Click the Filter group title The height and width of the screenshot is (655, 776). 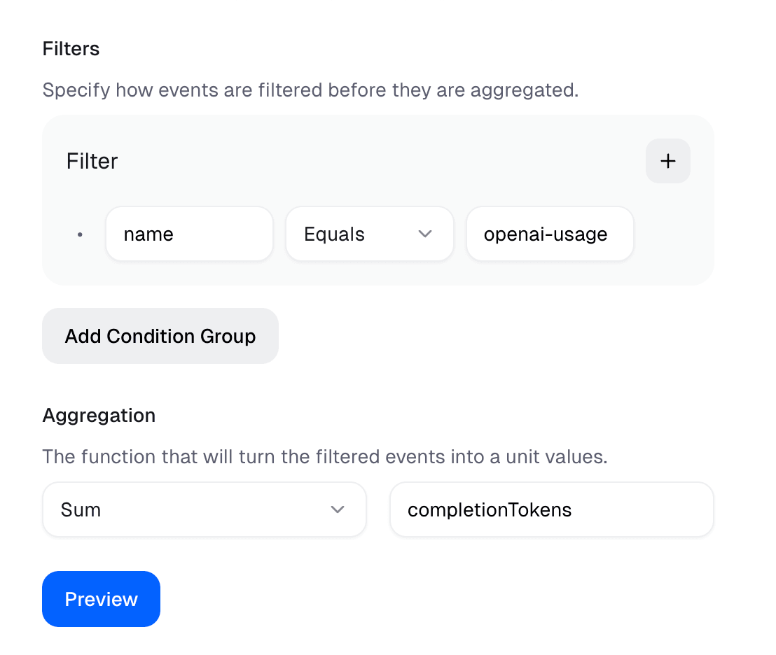pyautogui.click(x=92, y=161)
